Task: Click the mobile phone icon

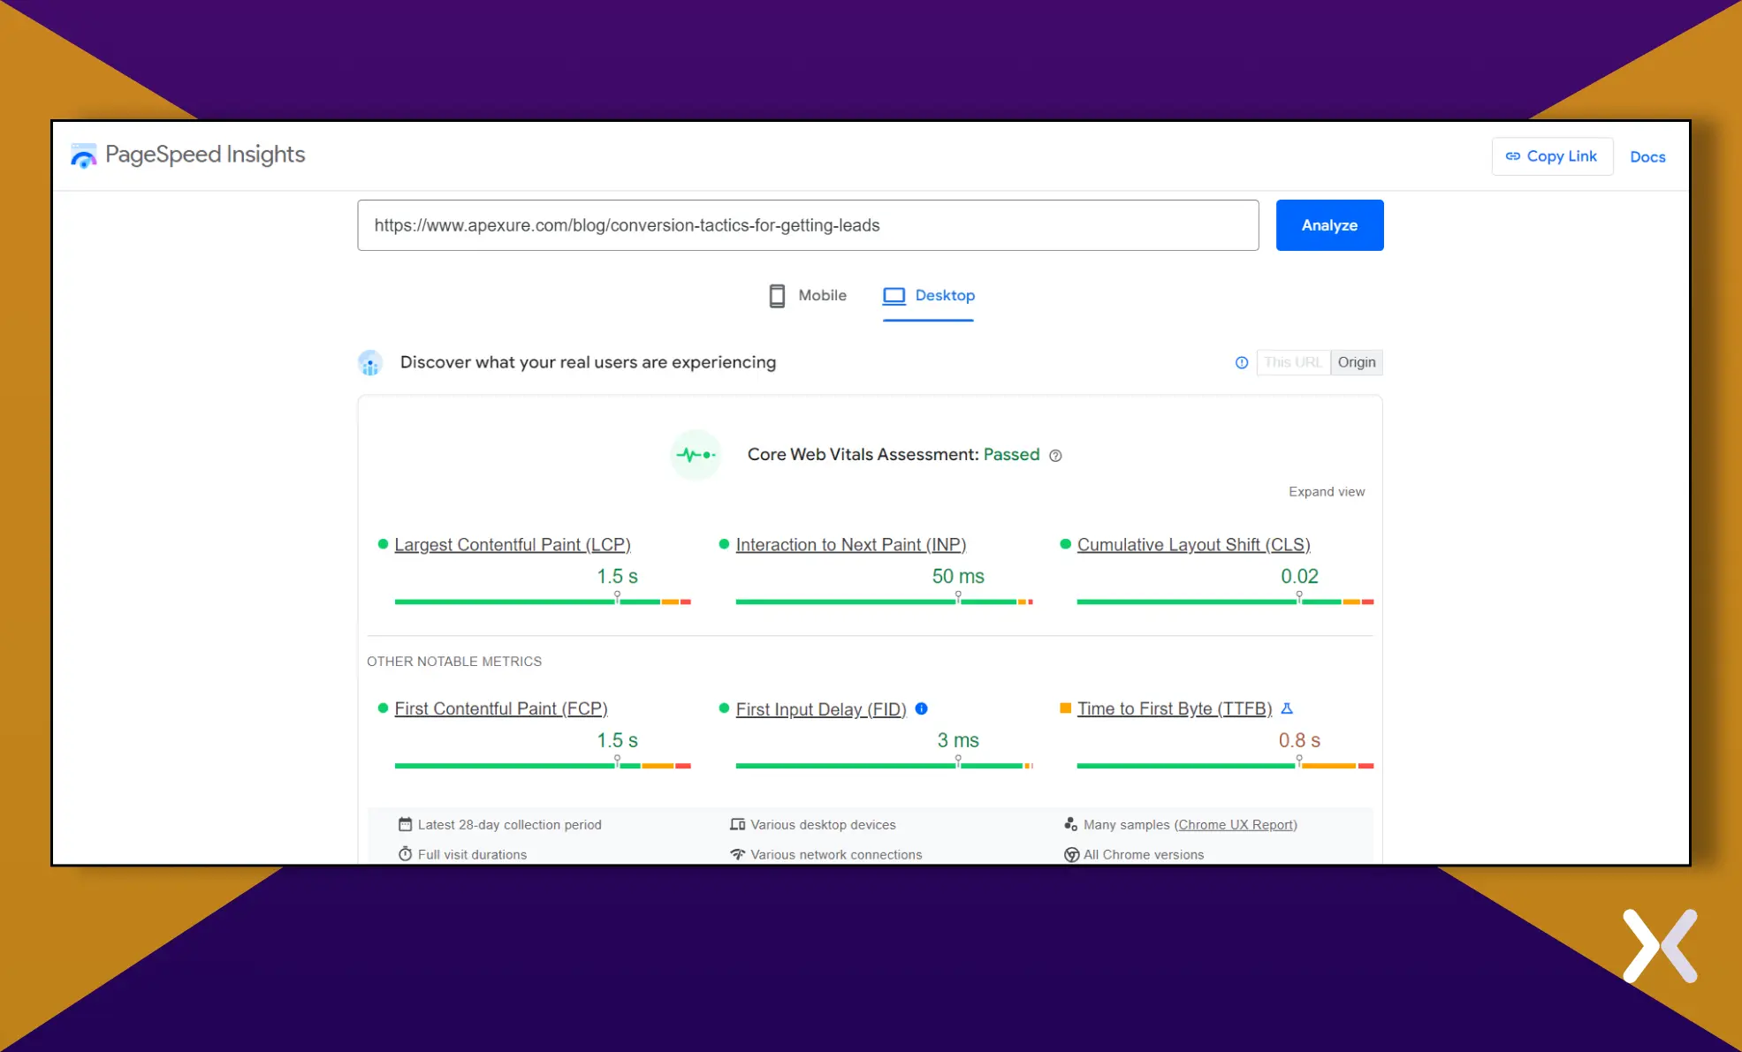Action: (x=777, y=296)
